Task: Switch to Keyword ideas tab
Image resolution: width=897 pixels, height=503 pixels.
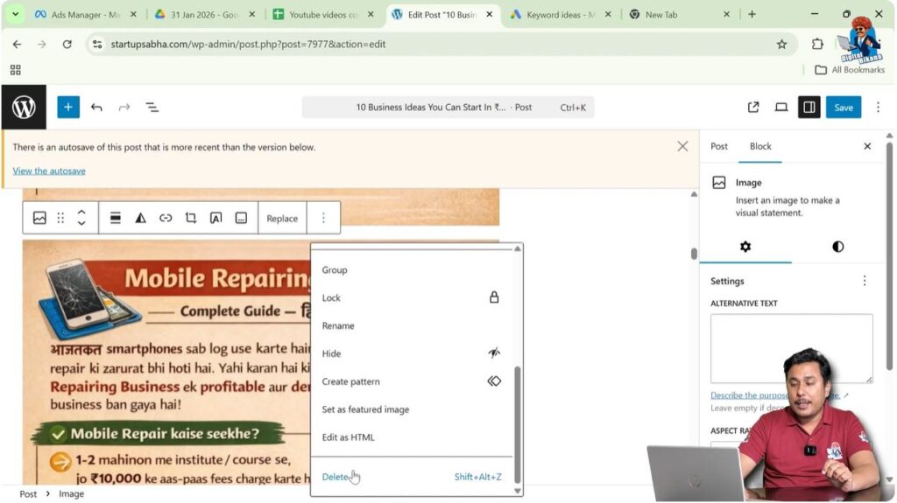Action: [561, 15]
